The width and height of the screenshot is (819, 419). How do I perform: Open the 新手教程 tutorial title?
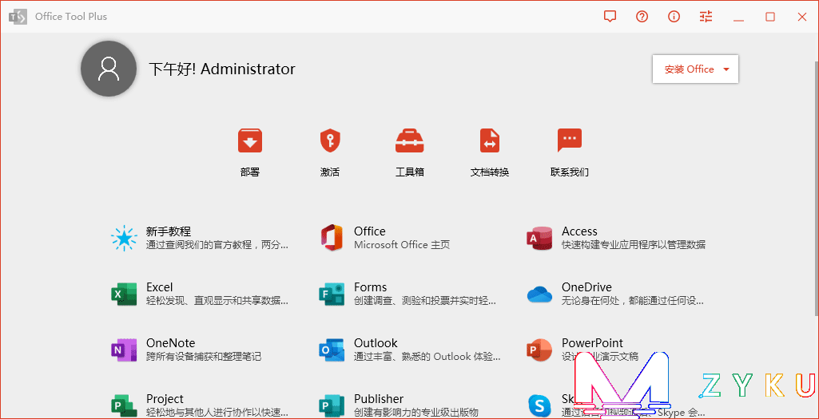pyautogui.click(x=168, y=231)
